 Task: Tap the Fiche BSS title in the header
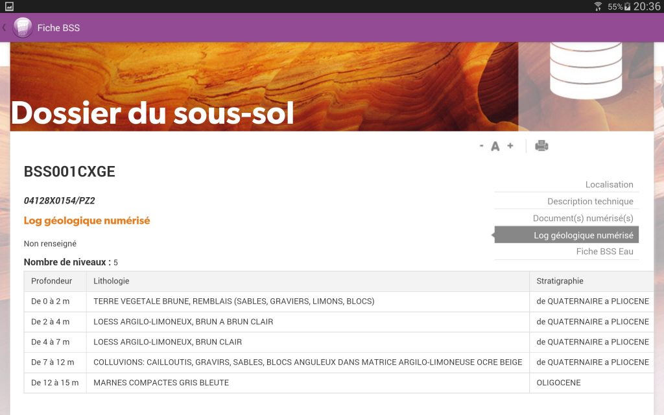click(x=58, y=28)
